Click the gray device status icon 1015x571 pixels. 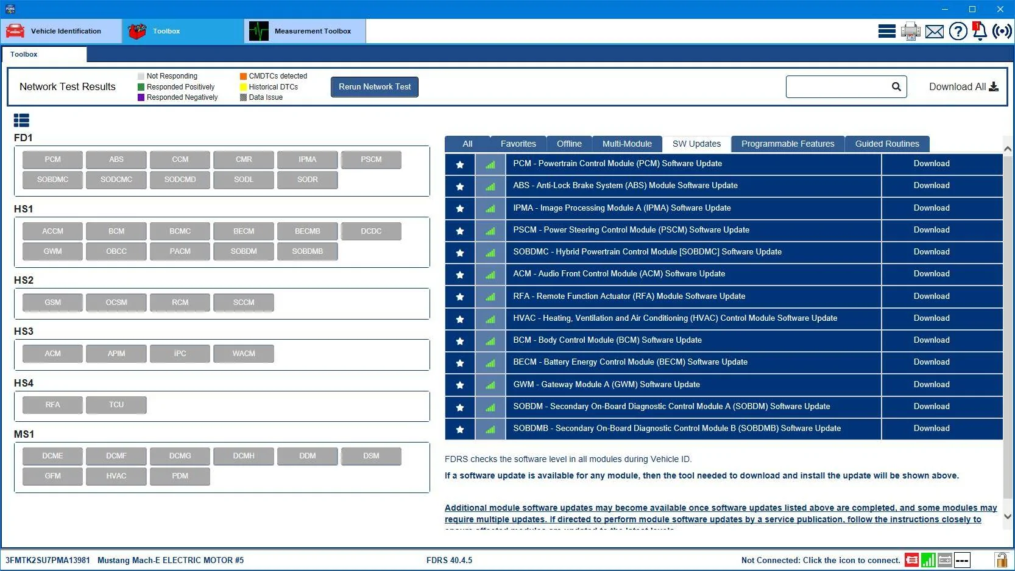[945, 560]
